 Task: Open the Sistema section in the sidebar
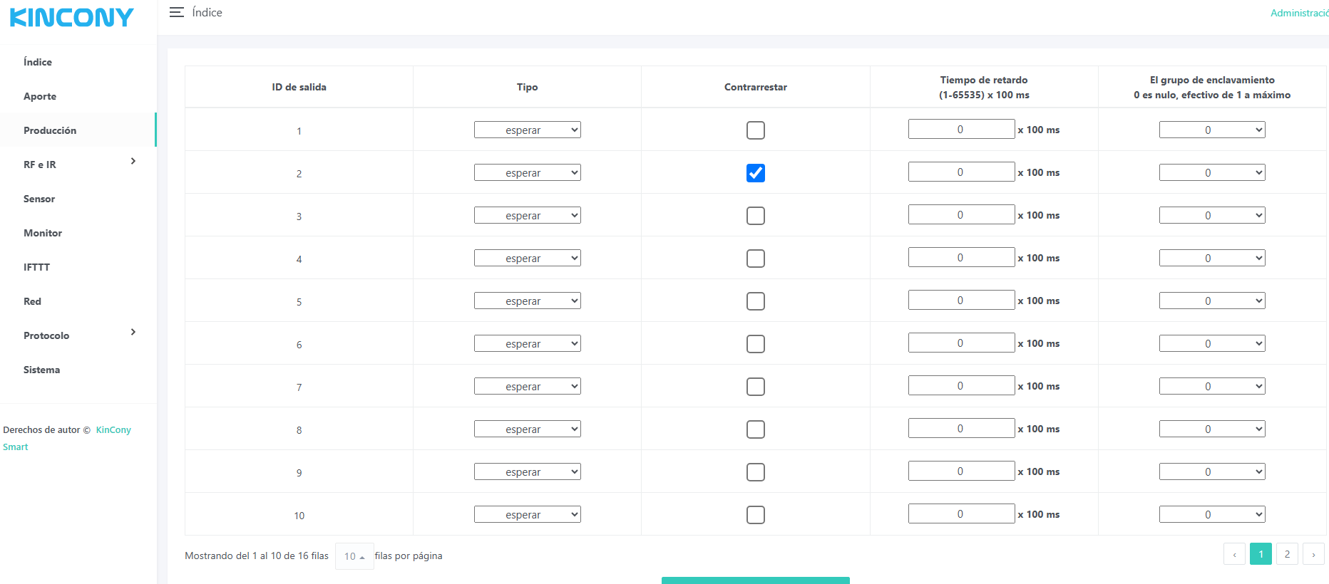point(41,370)
